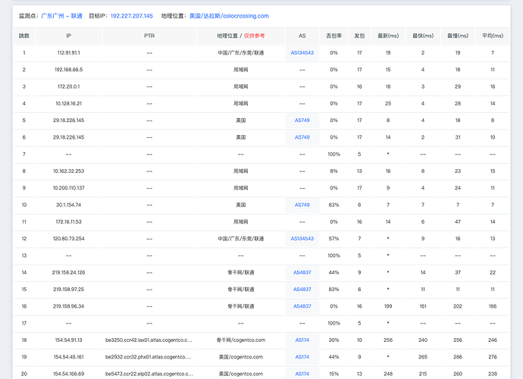
Task: Select fastest 240 ms in hop 18
Action: pyautogui.click(x=423, y=340)
